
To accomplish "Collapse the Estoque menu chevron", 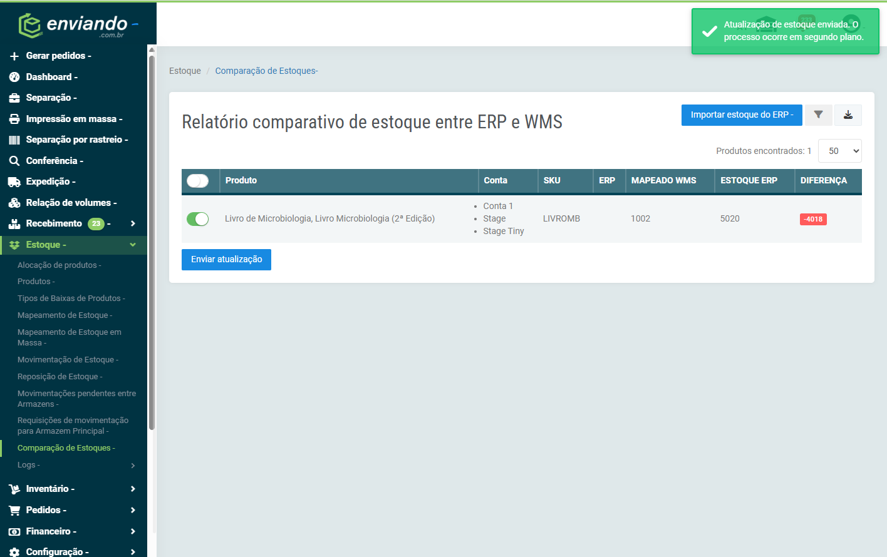I will [133, 245].
